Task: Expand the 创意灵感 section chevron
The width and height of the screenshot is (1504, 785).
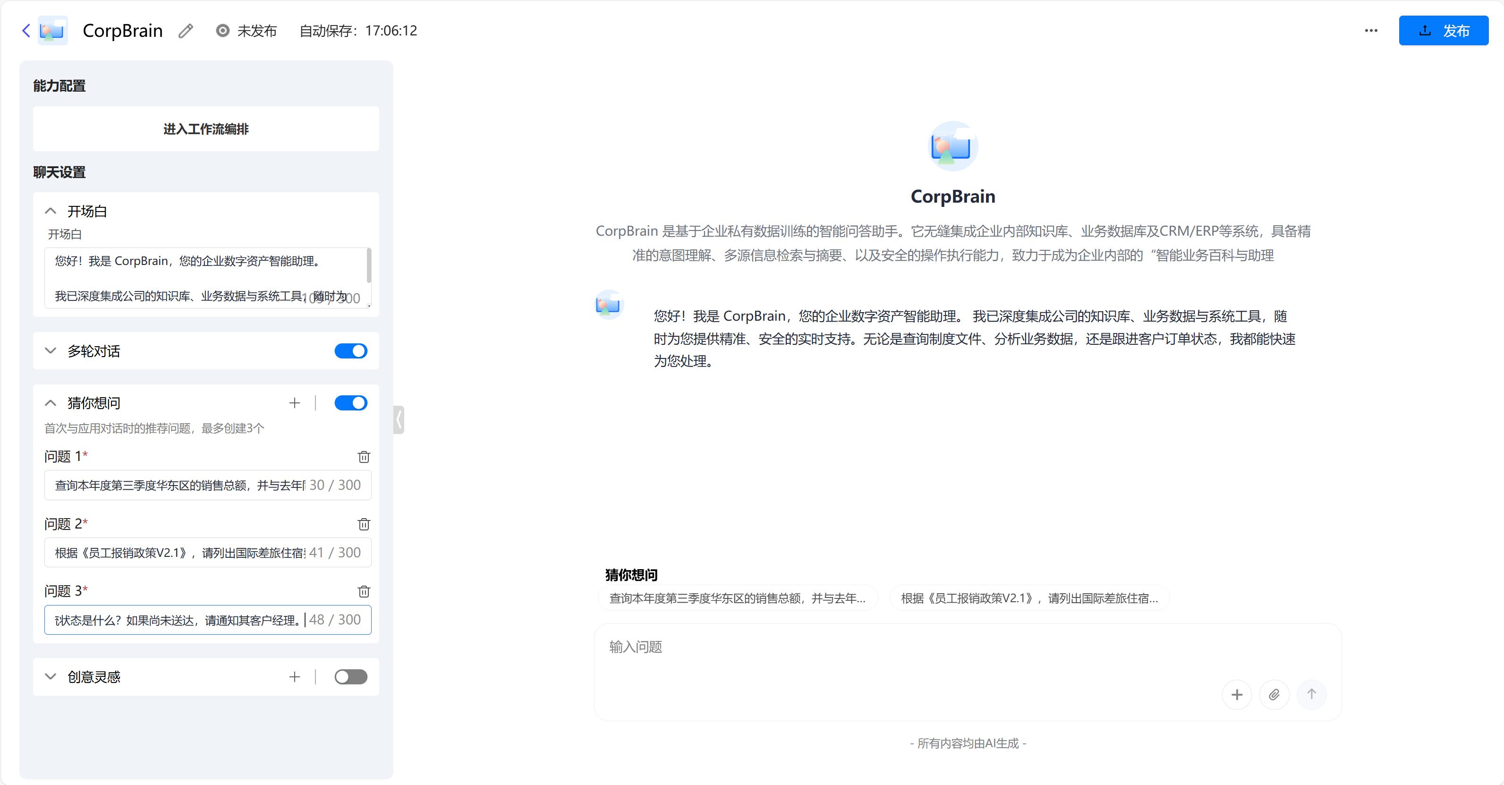Action: (x=51, y=676)
